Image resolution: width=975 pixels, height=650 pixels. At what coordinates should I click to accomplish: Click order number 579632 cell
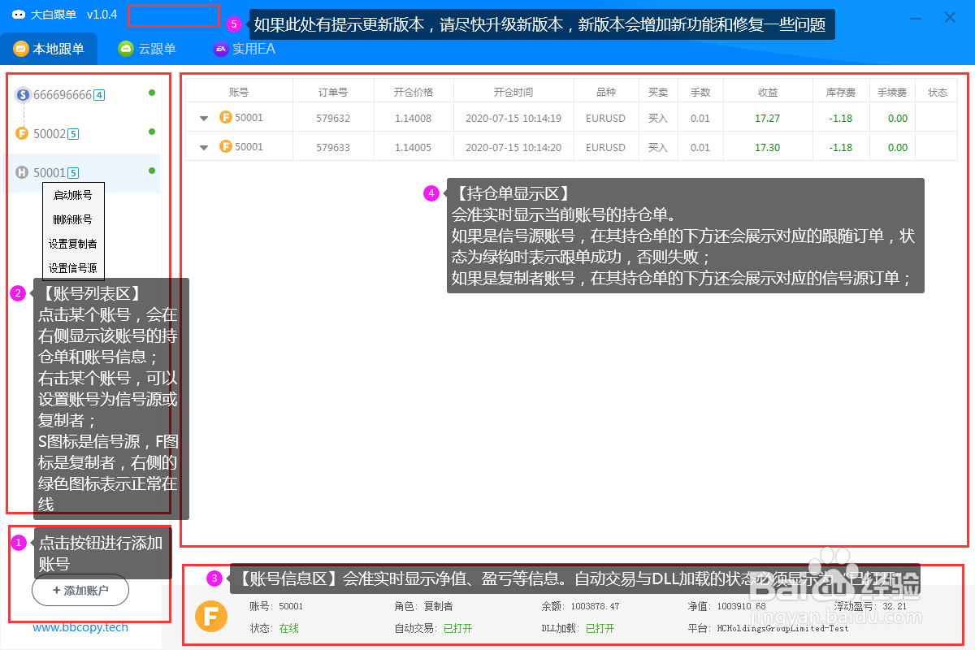(333, 119)
